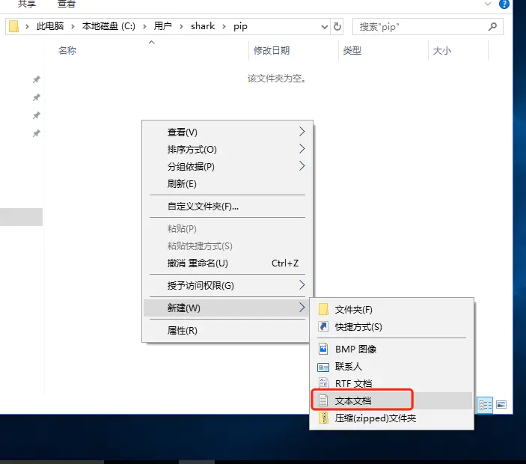This screenshot has width=526, height=464.
Task: Click 此电脑 in the breadcrumb path
Action: 50,26
